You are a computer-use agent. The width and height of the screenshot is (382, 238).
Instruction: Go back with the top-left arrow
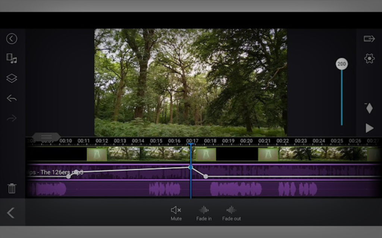point(12,39)
